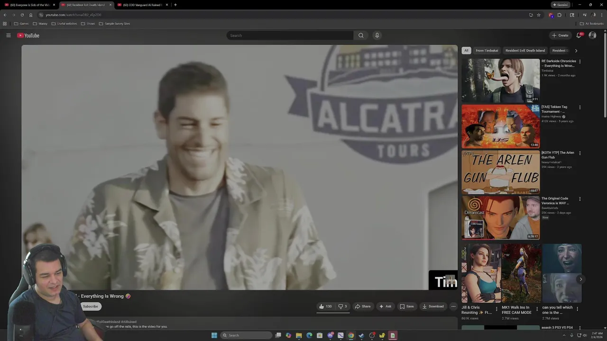Click the address bar URL

tap(74, 15)
